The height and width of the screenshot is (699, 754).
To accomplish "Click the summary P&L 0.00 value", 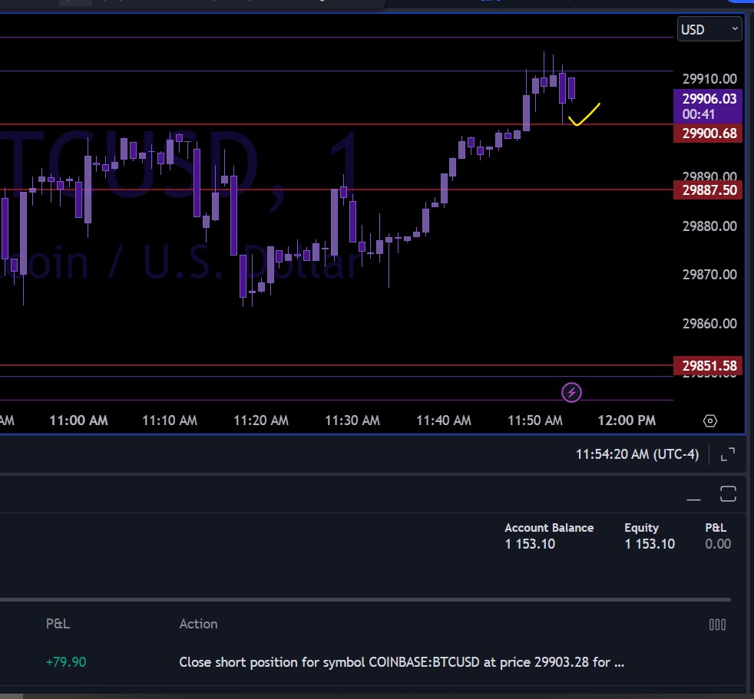I will pos(718,544).
